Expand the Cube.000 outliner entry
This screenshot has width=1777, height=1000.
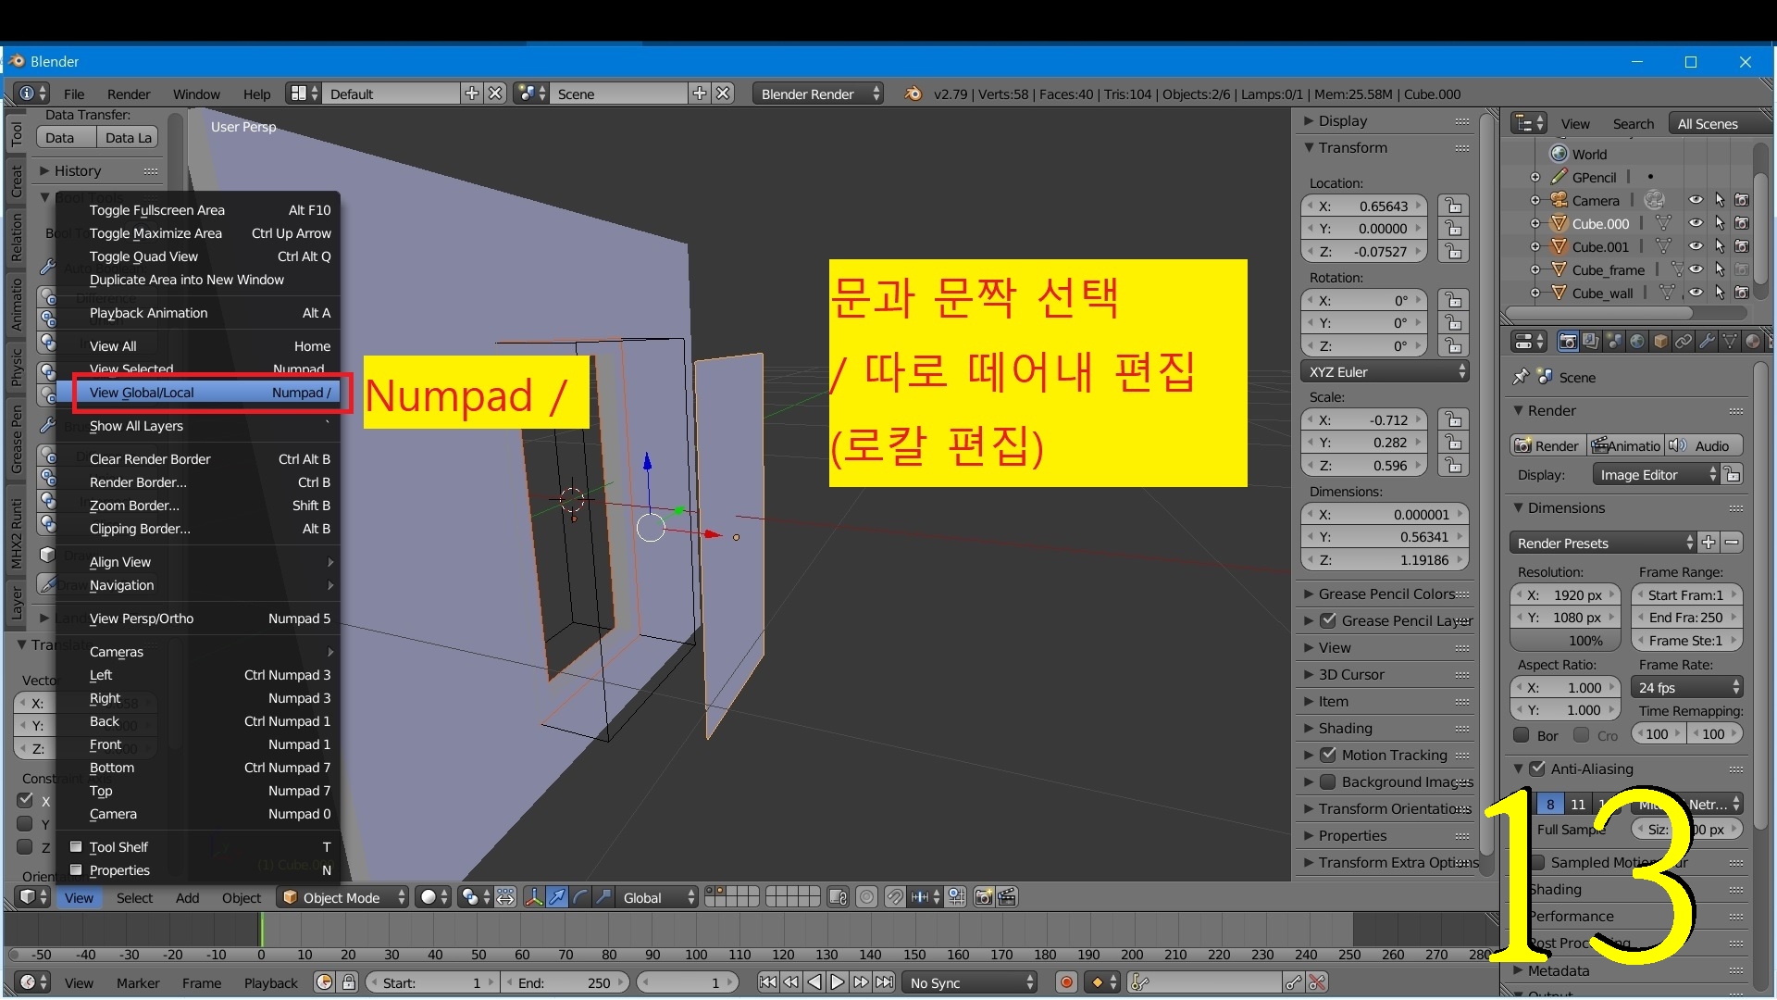click(x=1535, y=223)
